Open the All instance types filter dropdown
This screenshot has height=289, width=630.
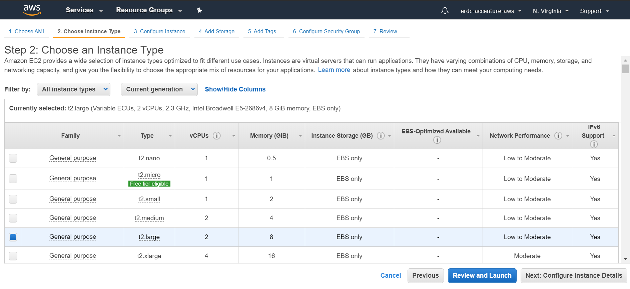[x=74, y=89]
